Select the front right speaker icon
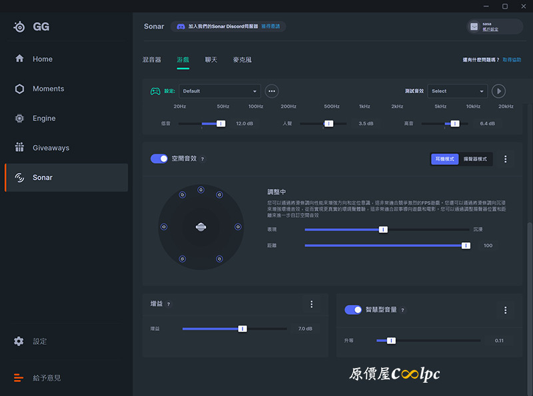 coord(220,195)
